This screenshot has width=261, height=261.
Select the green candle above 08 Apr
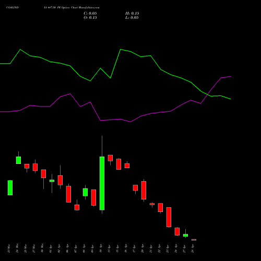pos(85,192)
